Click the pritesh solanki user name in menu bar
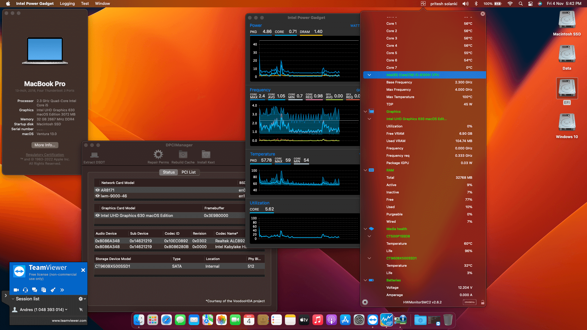Viewport: 587px width, 330px height. pyautogui.click(x=444, y=4)
